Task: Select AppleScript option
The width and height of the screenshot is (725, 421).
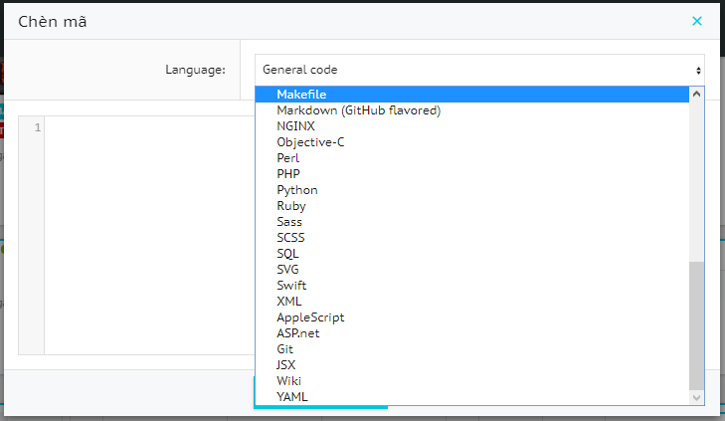Action: (x=310, y=317)
